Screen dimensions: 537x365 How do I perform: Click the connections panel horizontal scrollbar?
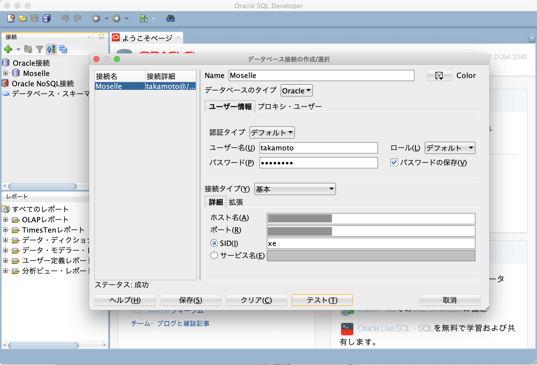tap(43, 186)
